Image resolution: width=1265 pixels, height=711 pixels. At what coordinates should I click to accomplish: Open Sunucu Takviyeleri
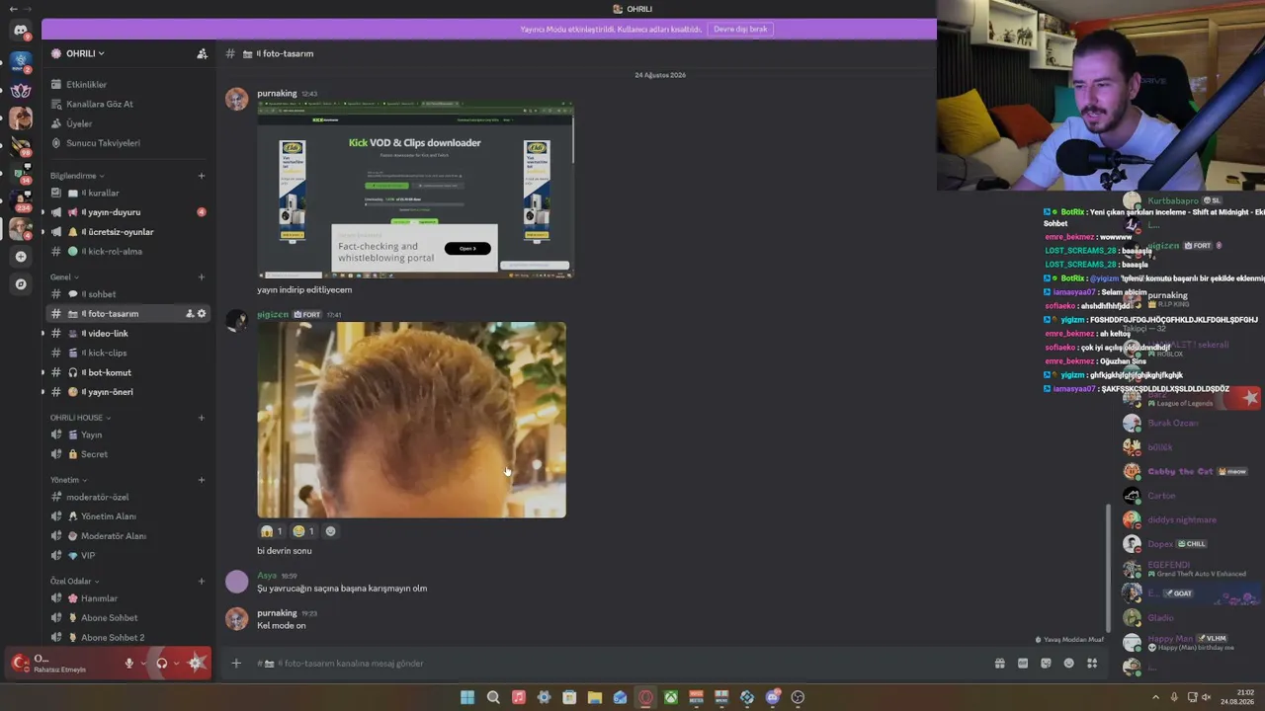pyautogui.click(x=127, y=143)
